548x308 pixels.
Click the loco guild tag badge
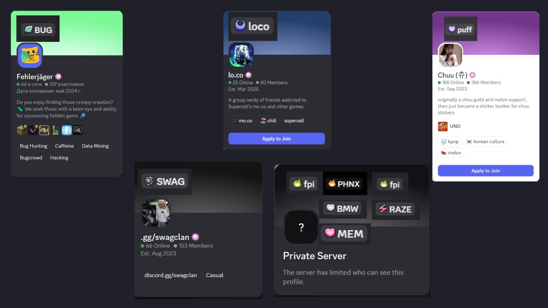253,26
